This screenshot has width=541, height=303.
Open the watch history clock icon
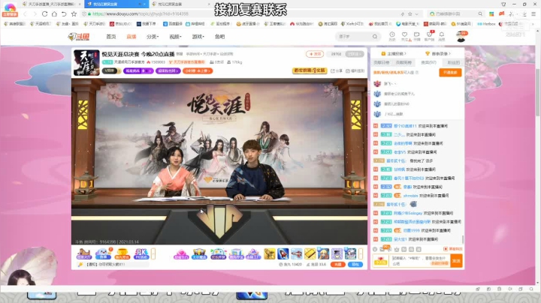point(392,36)
